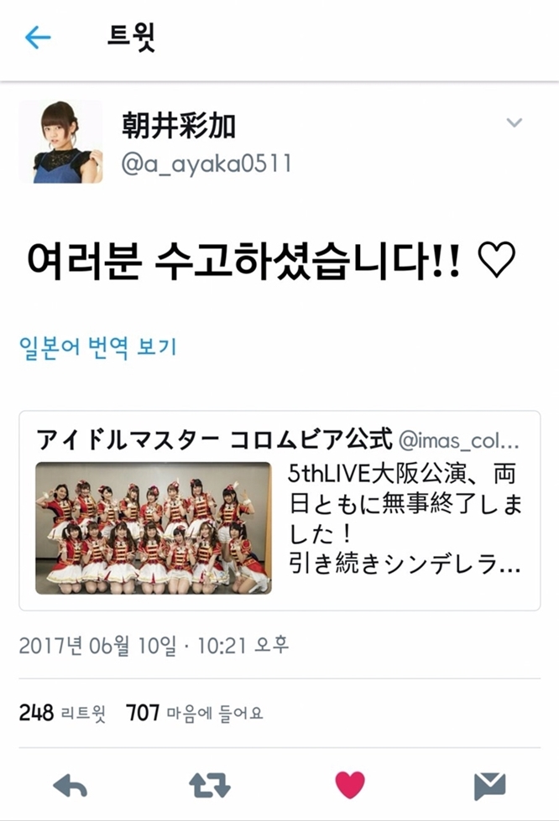559x821 pixels.
Task: Open the quoted 5thLIVE大阪公演 tweet text
Action: tap(405, 518)
